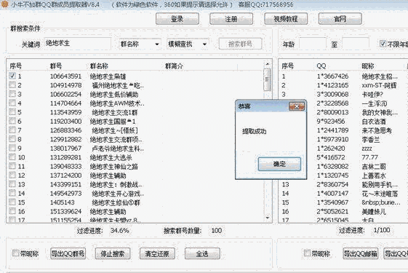Open the 视频教程 video tutorial
Viewport: 408px width, 273px height.
coord(286,19)
